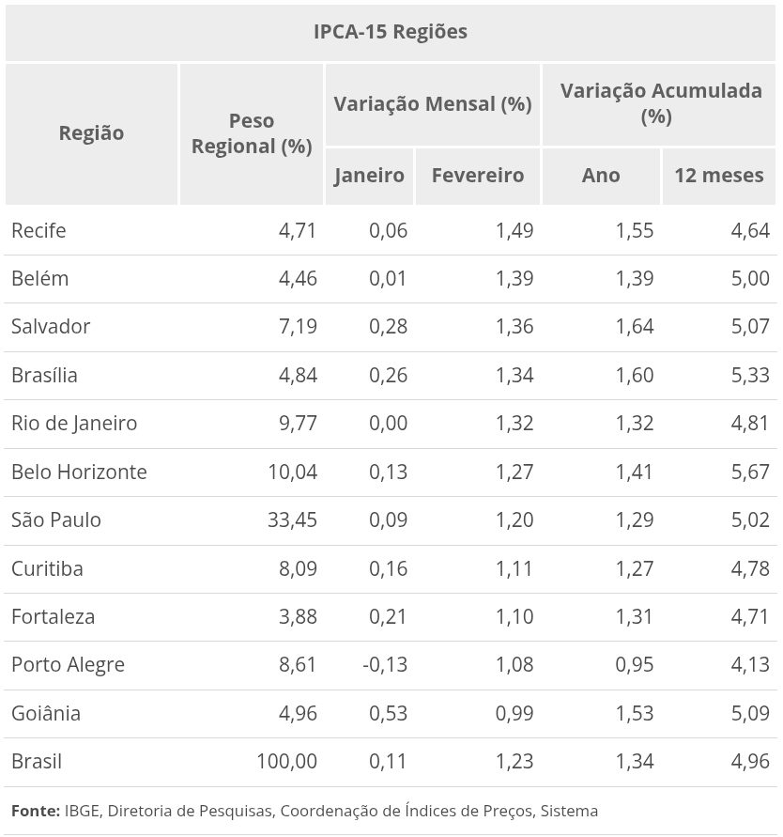Click São Paulo's regional weight 33,45
This screenshot has height=837, width=783.
(292, 520)
